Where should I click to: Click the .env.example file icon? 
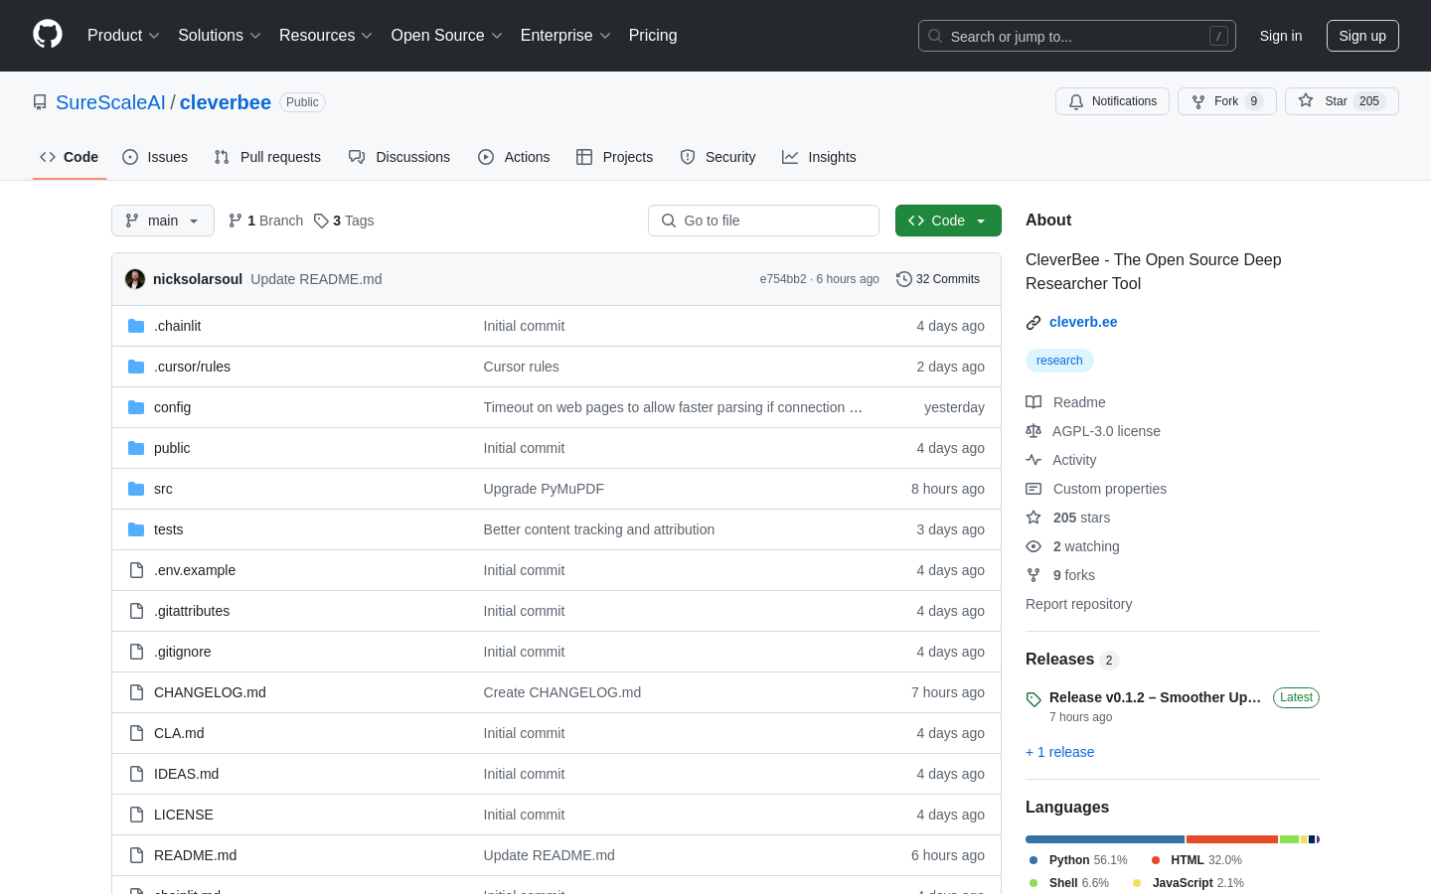[136, 570]
